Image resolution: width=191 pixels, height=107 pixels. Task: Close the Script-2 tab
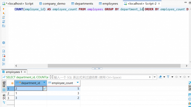[x=159, y=4]
